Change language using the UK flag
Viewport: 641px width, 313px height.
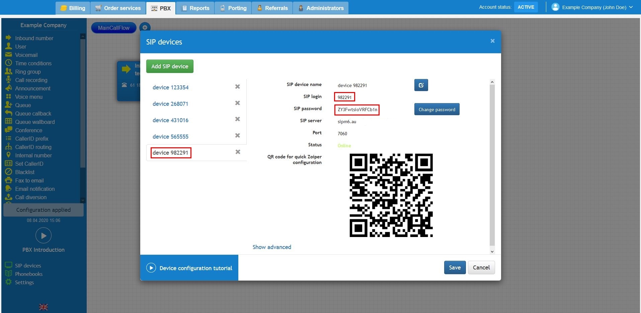(43, 307)
